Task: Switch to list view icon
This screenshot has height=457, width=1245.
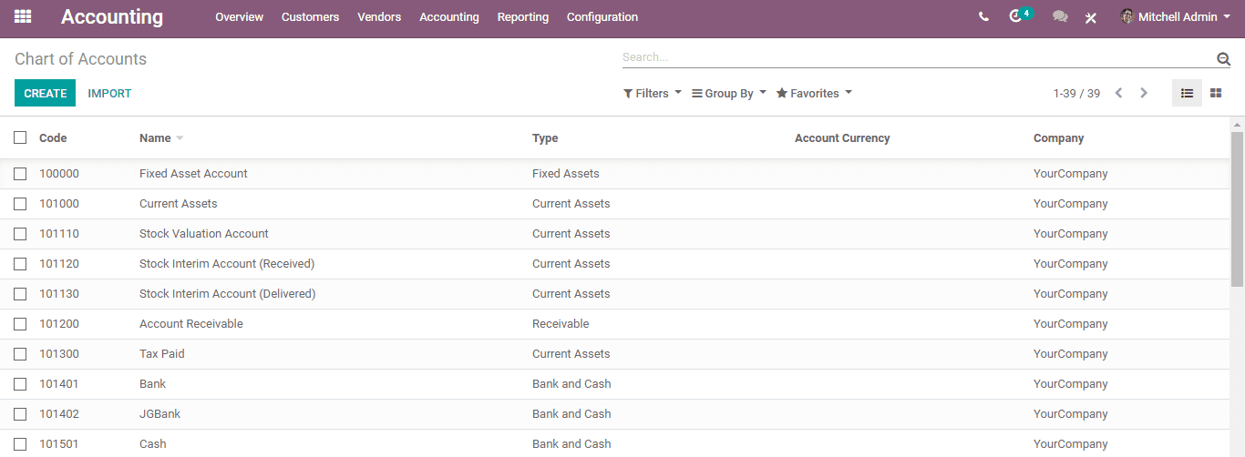Action: pyautogui.click(x=1187, y=93)
